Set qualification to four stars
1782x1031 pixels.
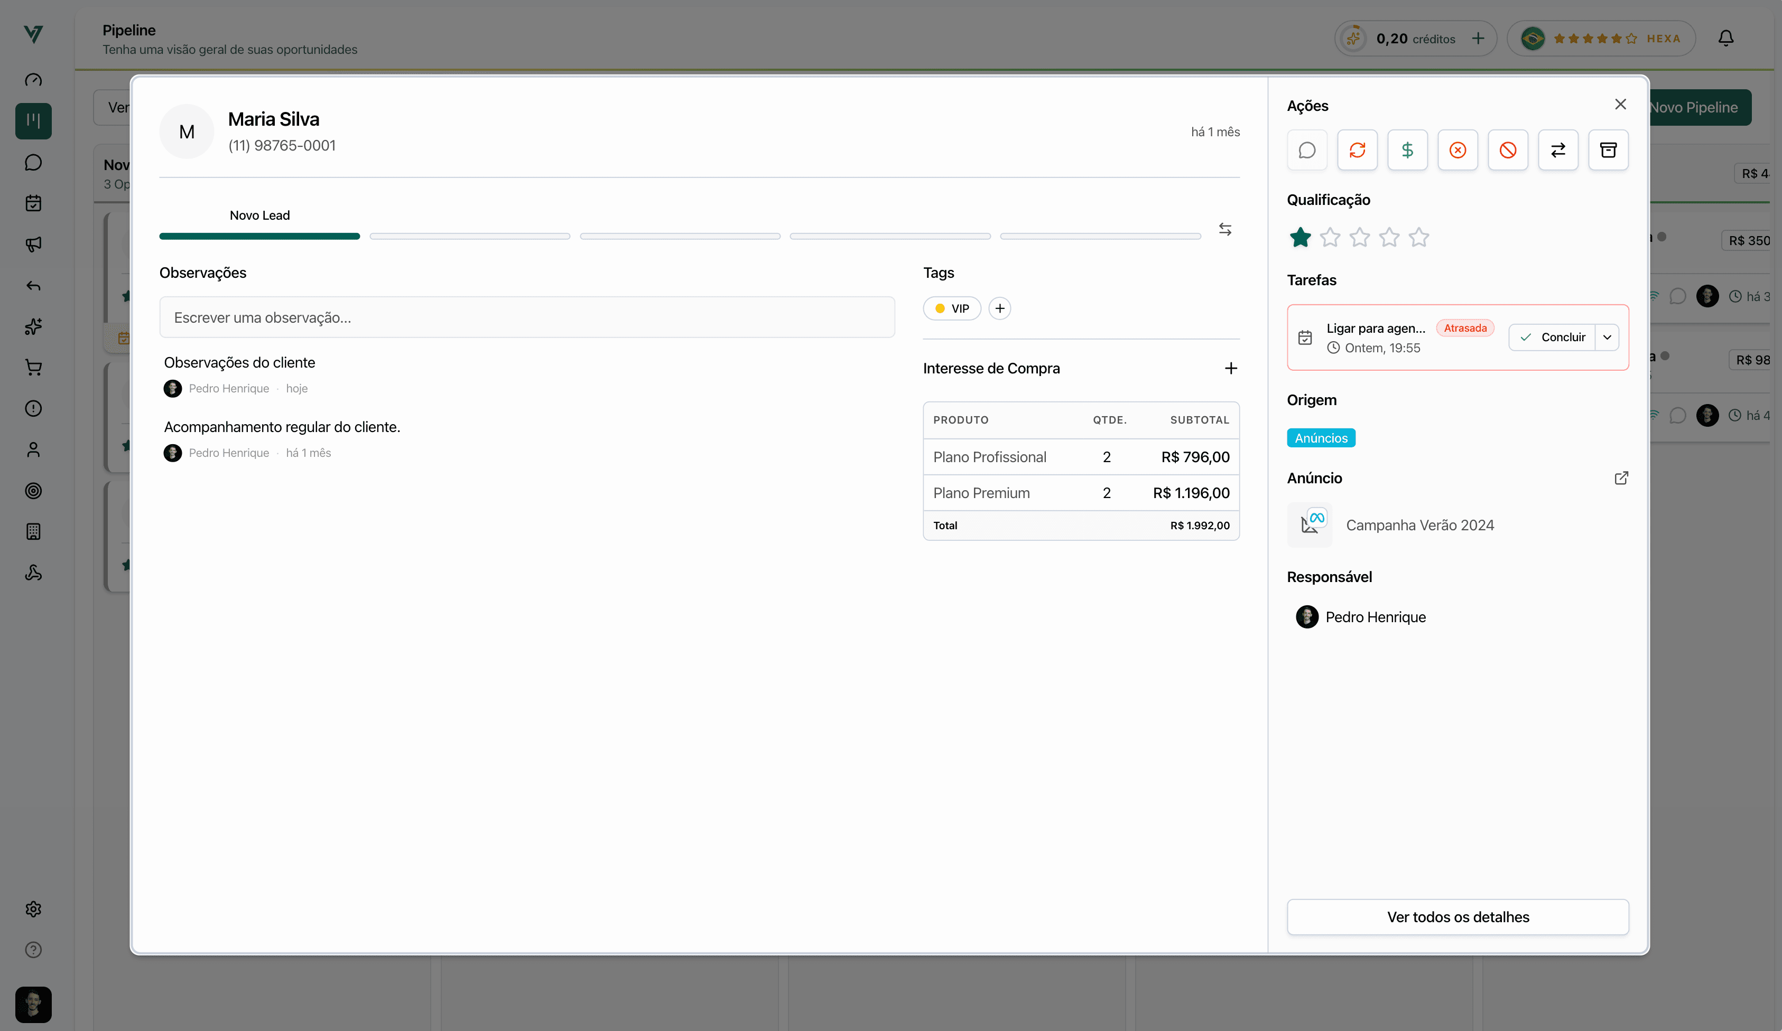click(1389, 238)
